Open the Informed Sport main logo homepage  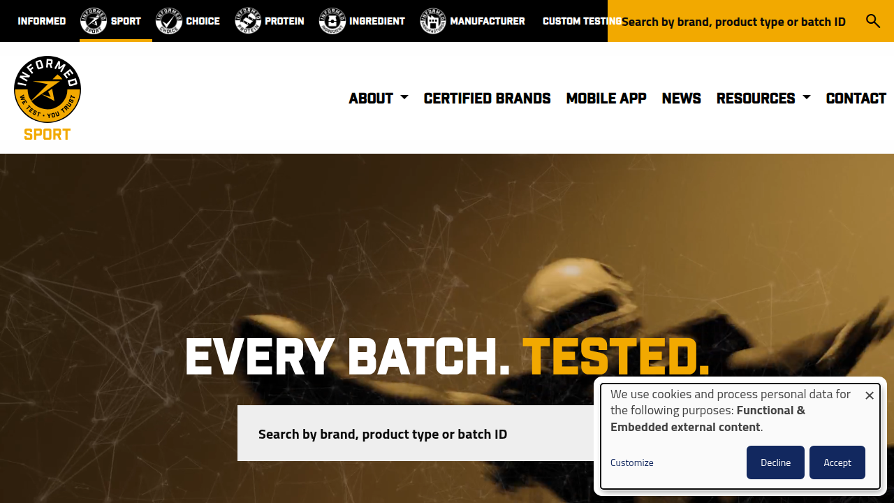coord(47,99)
